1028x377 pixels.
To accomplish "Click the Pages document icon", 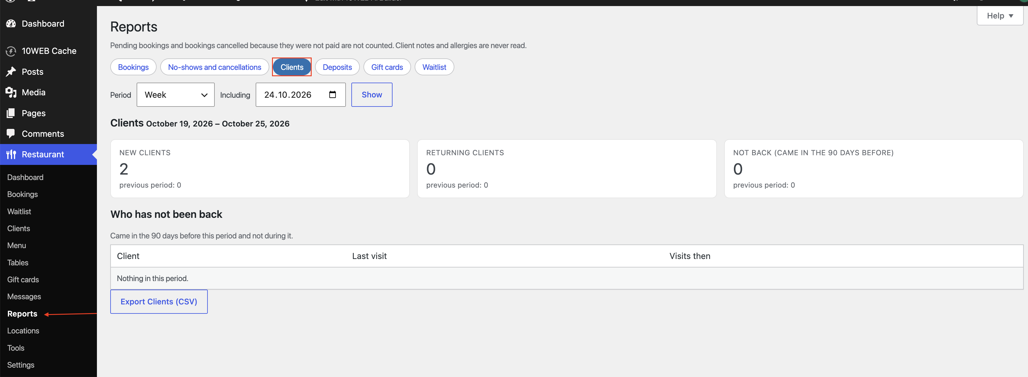I will pyautogui.click(x=11, y=113).
